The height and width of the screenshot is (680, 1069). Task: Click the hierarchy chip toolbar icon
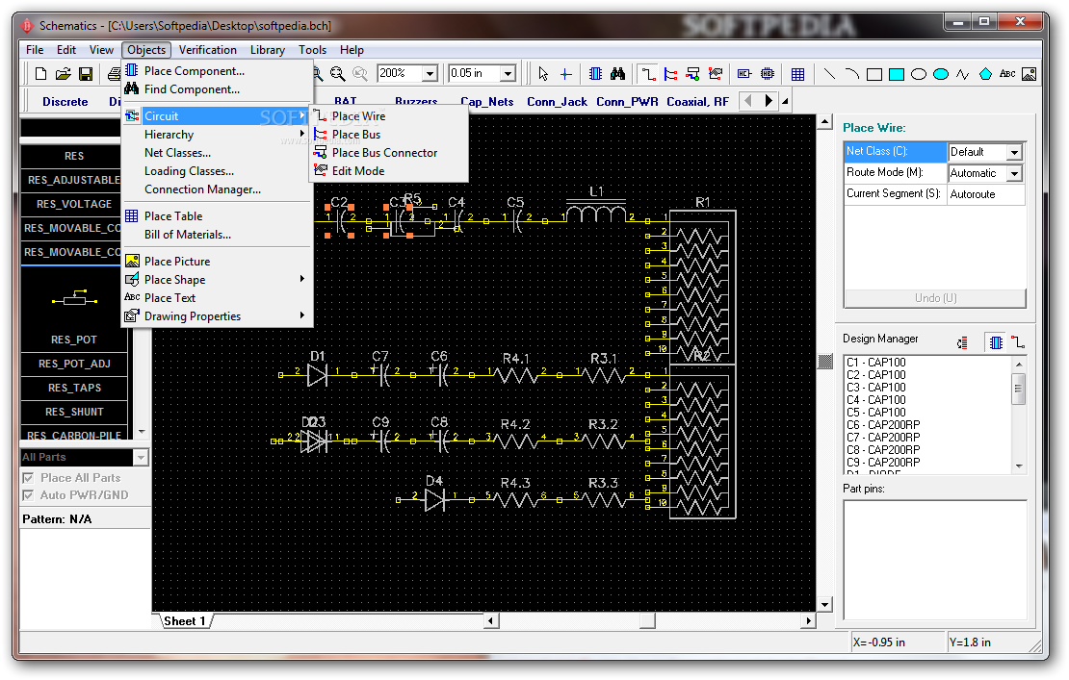768,73
